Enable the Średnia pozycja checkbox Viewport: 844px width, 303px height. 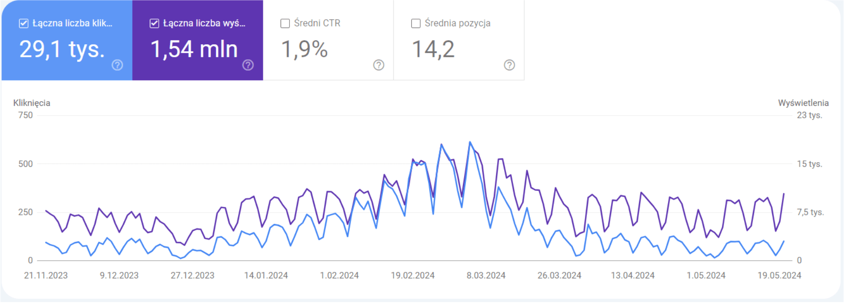416,23
